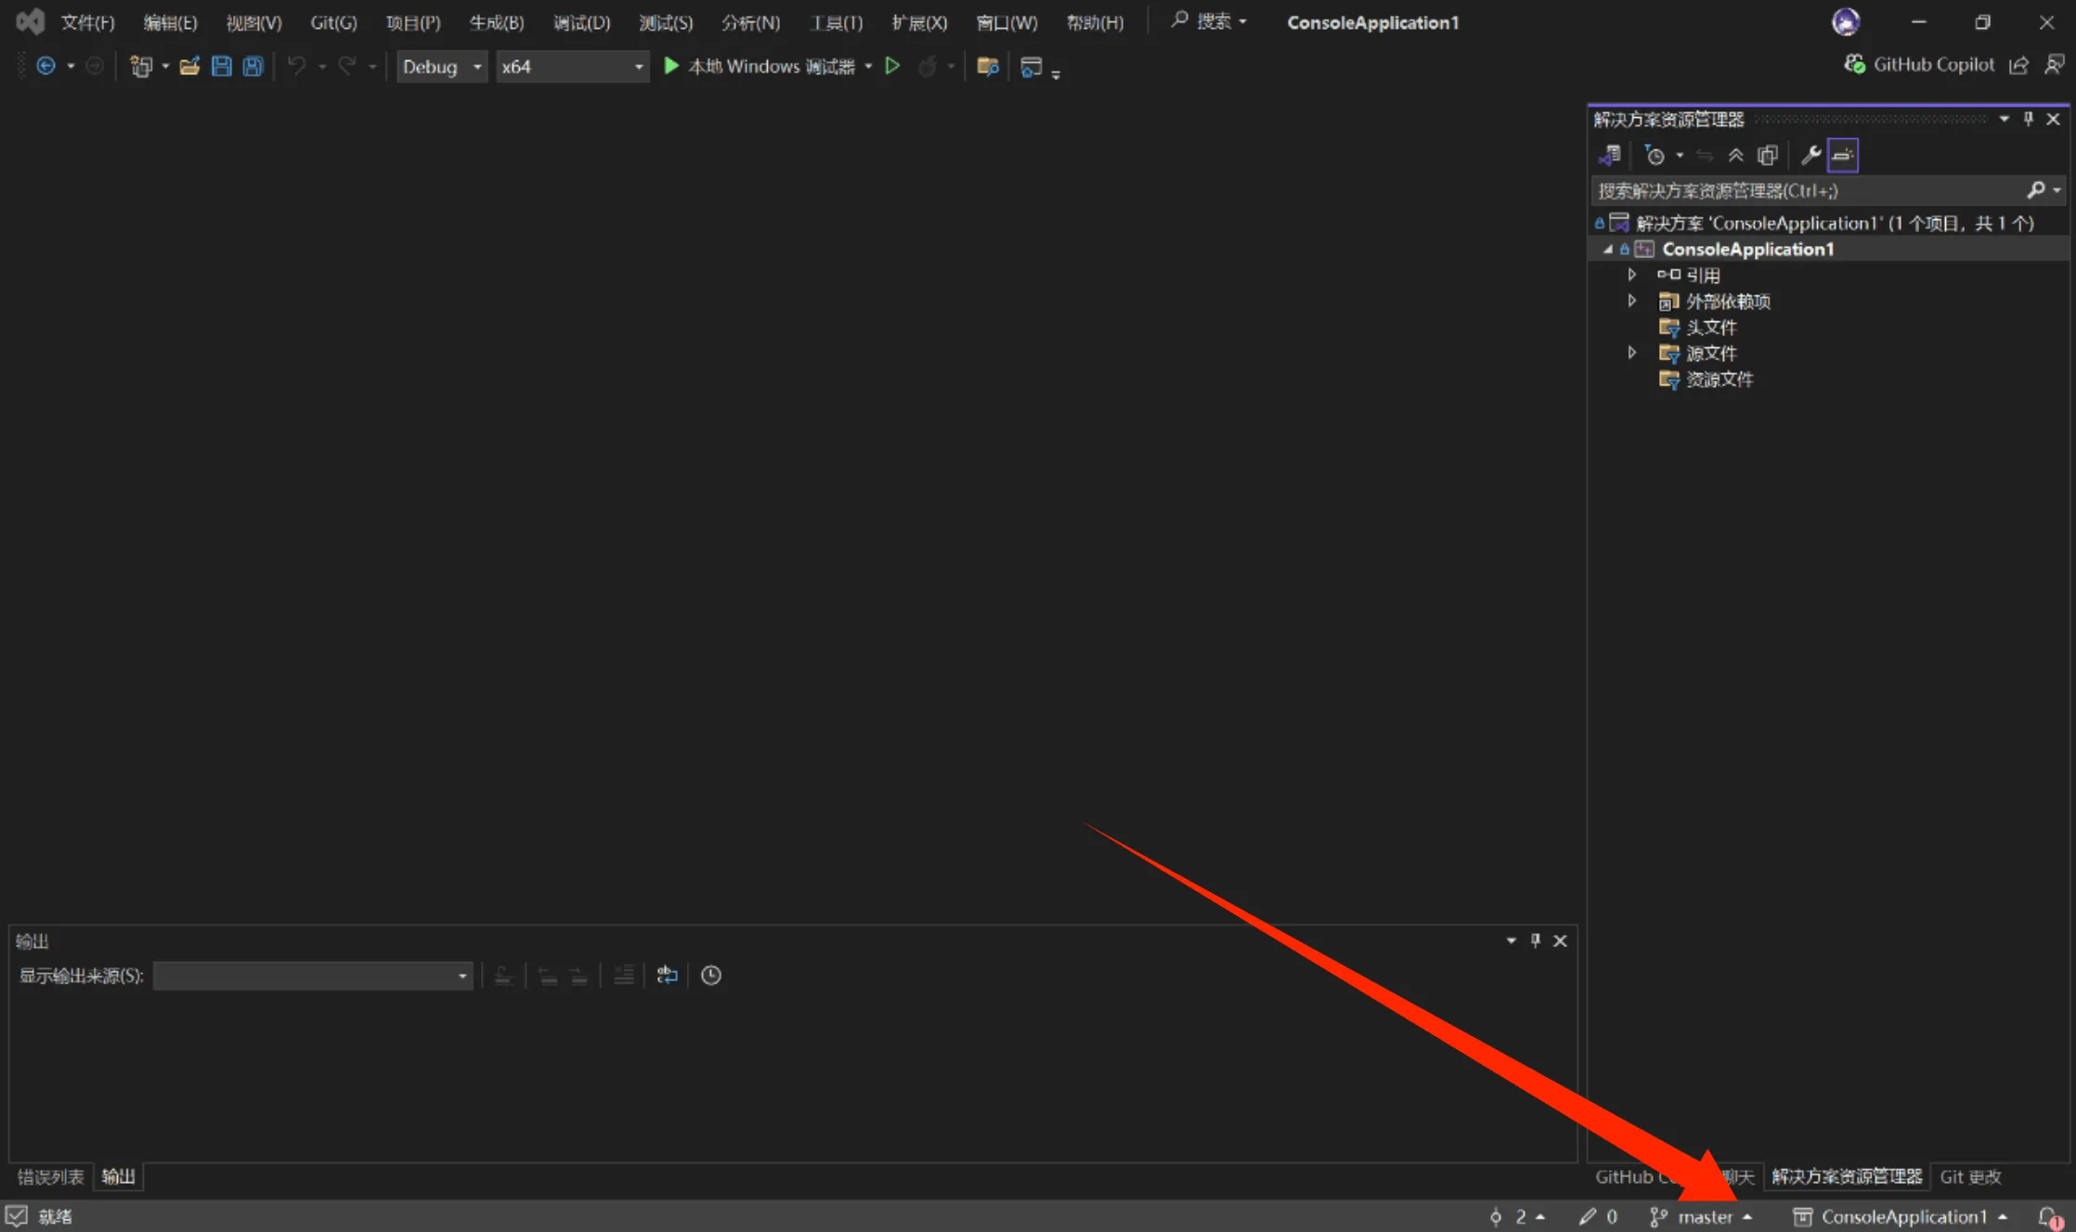This screenshot has width=2076, height=1232.
Task: Toggle the Preview Selected Items button
Action: [x=1843, y=155]
